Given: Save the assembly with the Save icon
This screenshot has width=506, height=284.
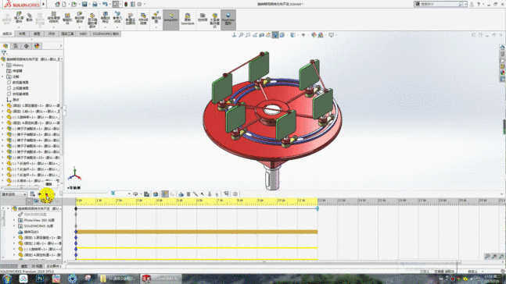Looking at the screenshot, I should coord(84,4).
